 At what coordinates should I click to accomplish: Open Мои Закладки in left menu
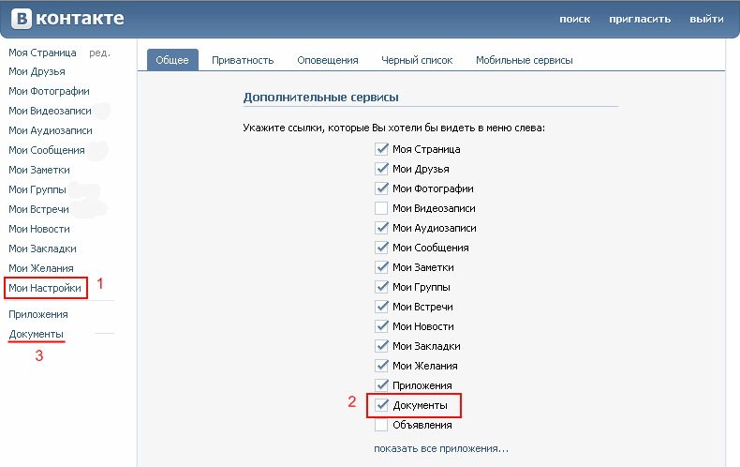(42, 249)
